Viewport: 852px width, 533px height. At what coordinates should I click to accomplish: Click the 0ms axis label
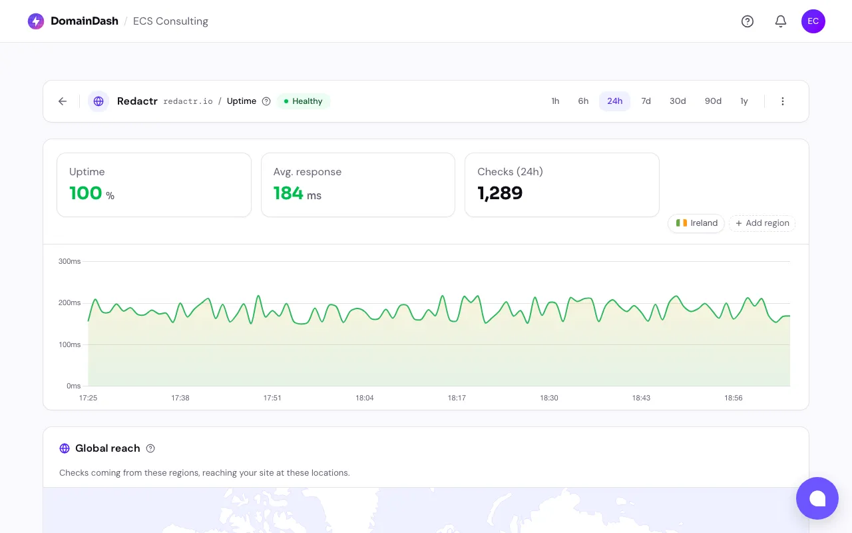point(73,386)
